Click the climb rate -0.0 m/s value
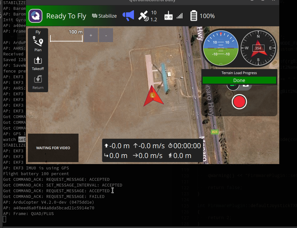Screen dimensions: 297x228 [149, 146]
